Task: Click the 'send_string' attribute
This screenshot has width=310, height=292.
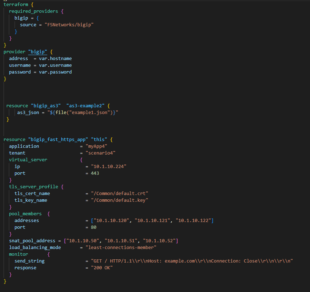Action: (29, 261)
